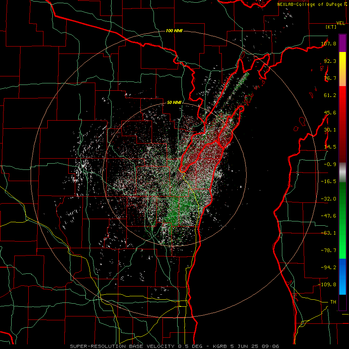Select the -16.5 value on velocity scale
Viewport: 349px width, 349px height.
(328, 181)
